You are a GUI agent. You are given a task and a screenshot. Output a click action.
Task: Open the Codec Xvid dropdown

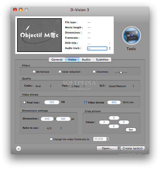[x=44, y=86]
